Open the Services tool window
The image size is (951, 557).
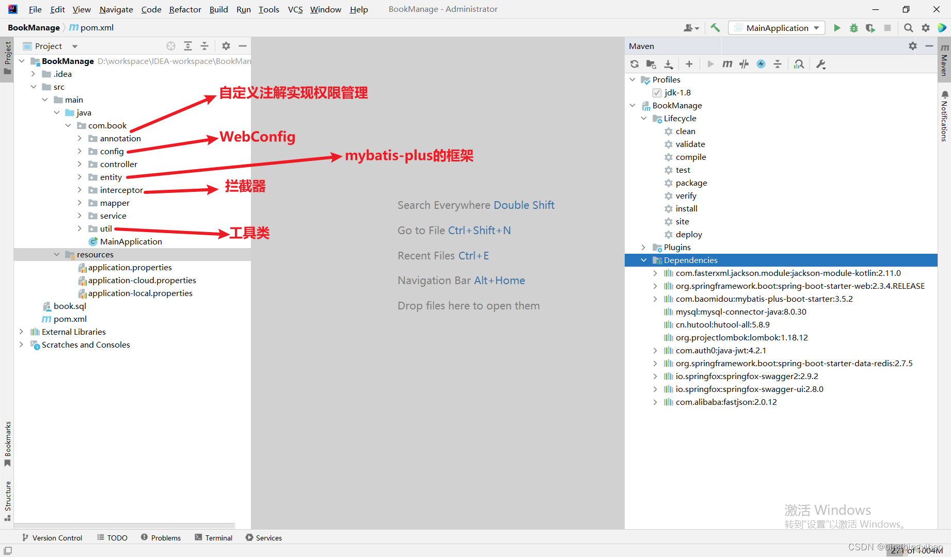(264, 537)
